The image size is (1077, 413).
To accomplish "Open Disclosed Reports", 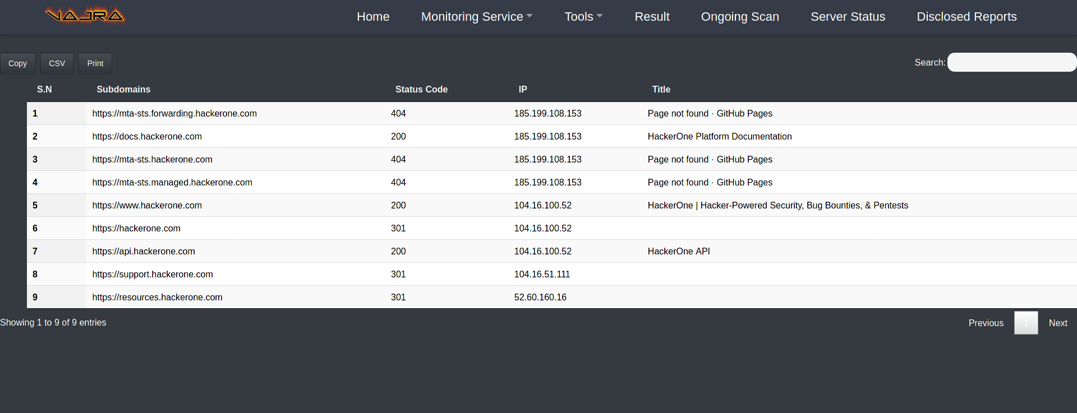I will pyautogui.click(x=966, y=17).
